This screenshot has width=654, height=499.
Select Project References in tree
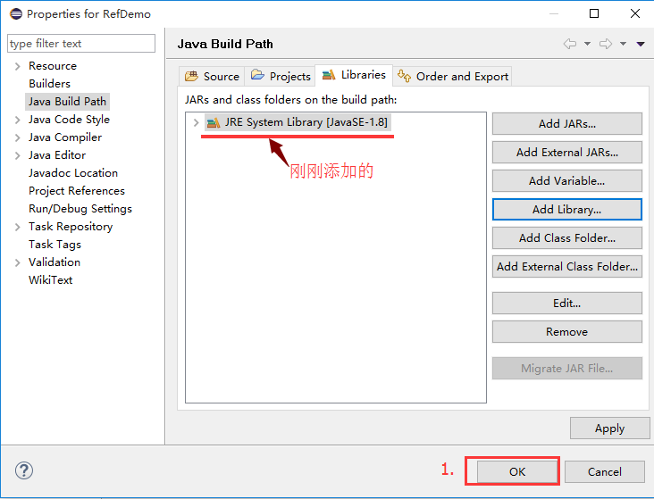[x=77, y=191]
